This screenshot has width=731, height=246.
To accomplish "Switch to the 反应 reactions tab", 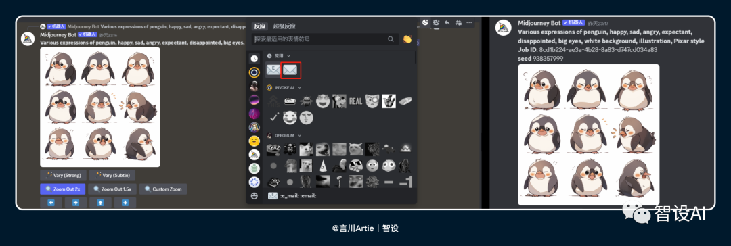I will point(260,26).
